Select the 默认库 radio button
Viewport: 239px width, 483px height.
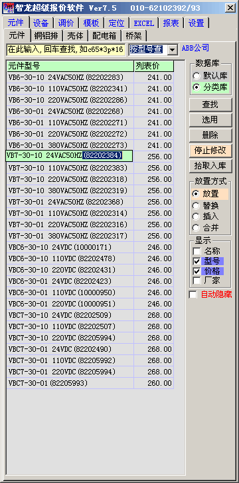pos(196,76)
